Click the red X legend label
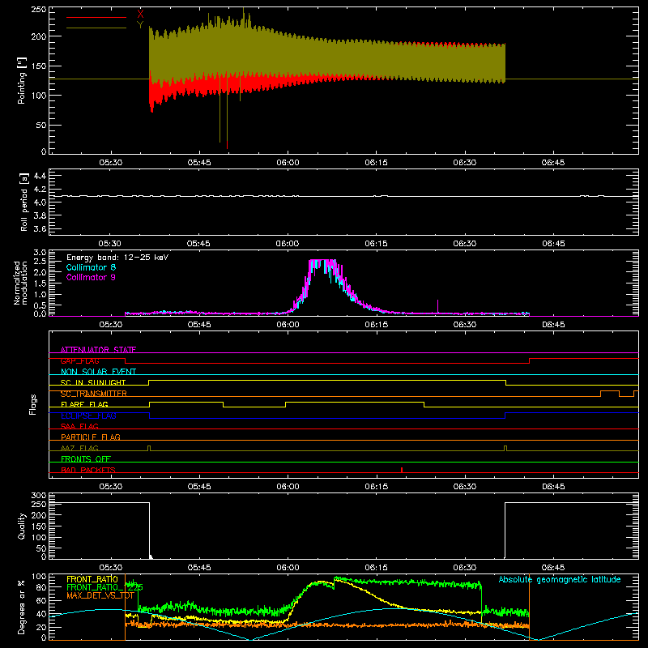 point(140,14)
